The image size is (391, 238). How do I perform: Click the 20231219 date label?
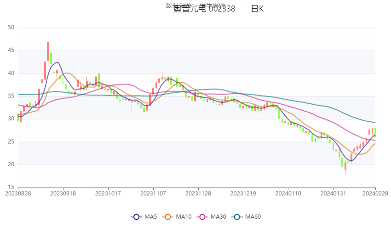click(243, 193)
